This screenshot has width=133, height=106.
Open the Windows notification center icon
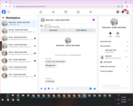click(x=130, y=100)
